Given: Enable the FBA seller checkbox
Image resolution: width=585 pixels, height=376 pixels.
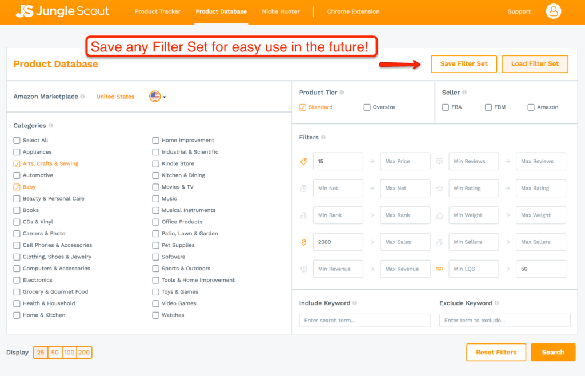Looking at the screenshot, I should pyautogui.click(x=446, y=107).
